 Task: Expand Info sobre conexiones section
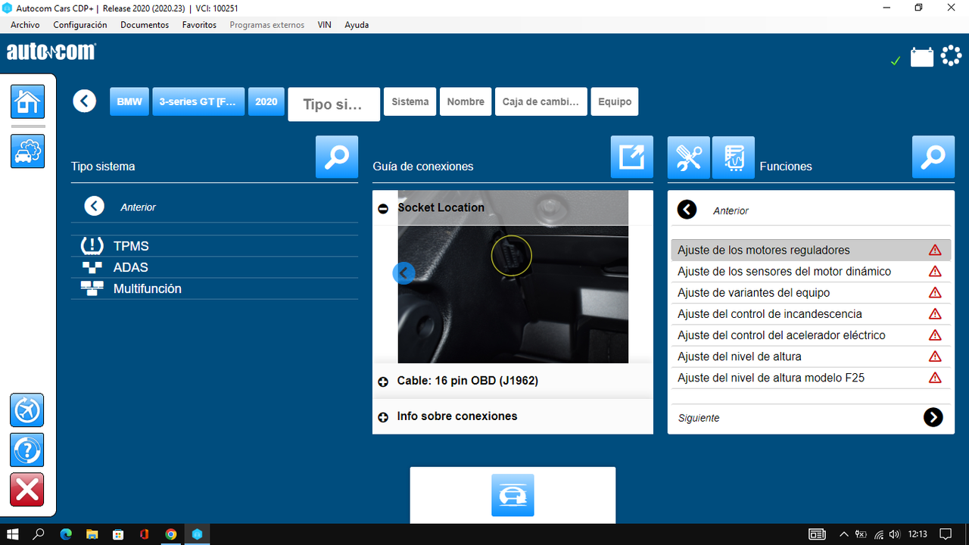383,417
